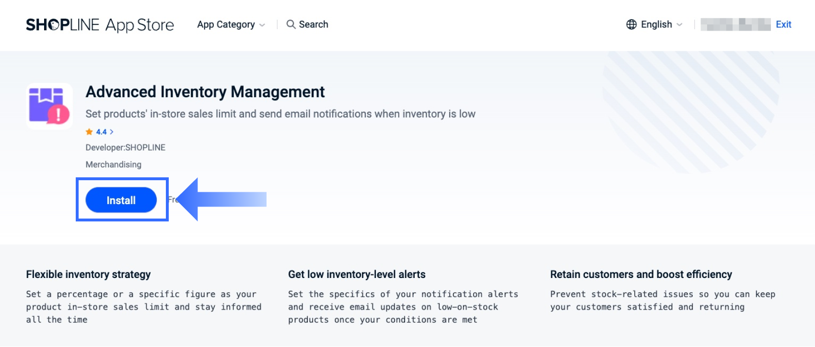This screenshot has width=815, height=347.
Task: Click the paragraph starting 'Prevent stock-related issues'
Action: tap(663, 301)
